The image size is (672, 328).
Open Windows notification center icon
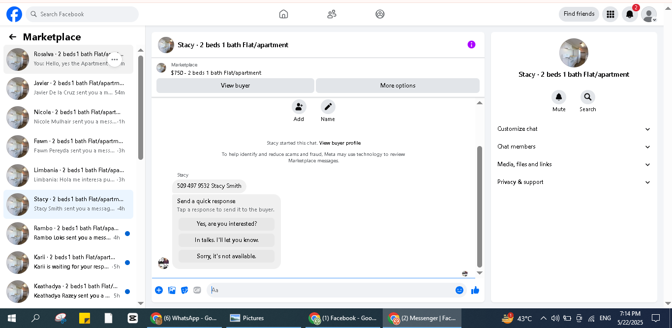coord(656,318)
